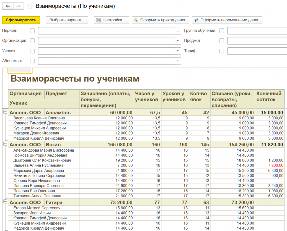Select row Морозова Дарья Андреевна

[x=146, y=171]
